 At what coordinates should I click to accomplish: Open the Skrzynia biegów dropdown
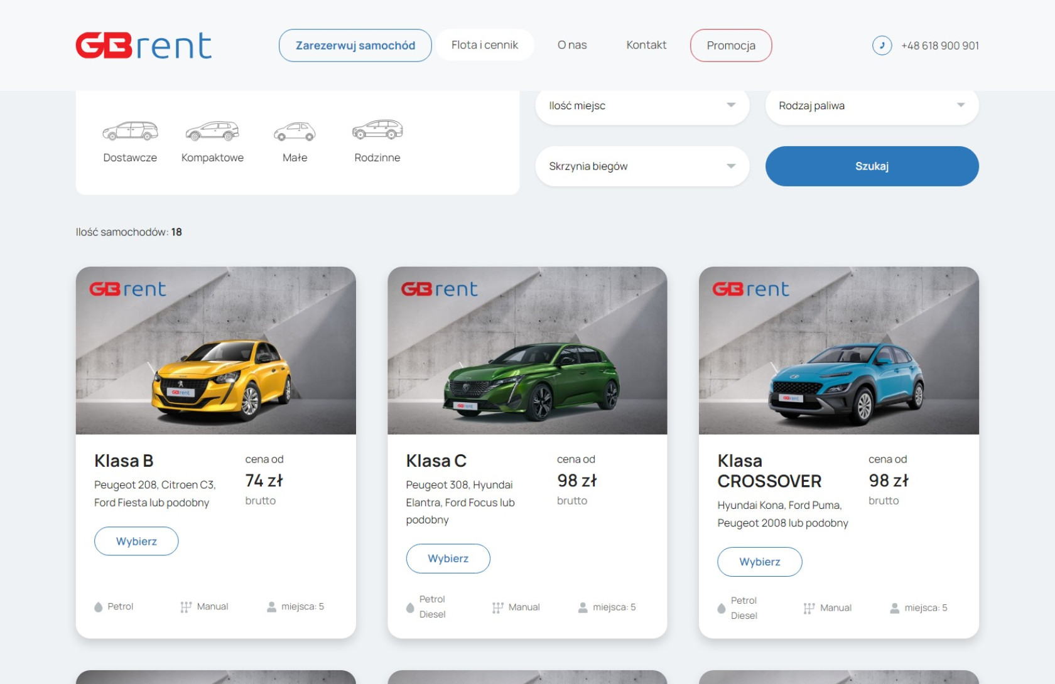[x=642, y=166]
